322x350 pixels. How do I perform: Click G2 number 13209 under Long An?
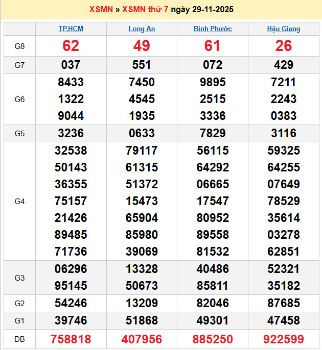142,303
